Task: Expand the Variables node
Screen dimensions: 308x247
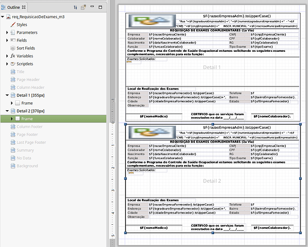Action: 7,56
